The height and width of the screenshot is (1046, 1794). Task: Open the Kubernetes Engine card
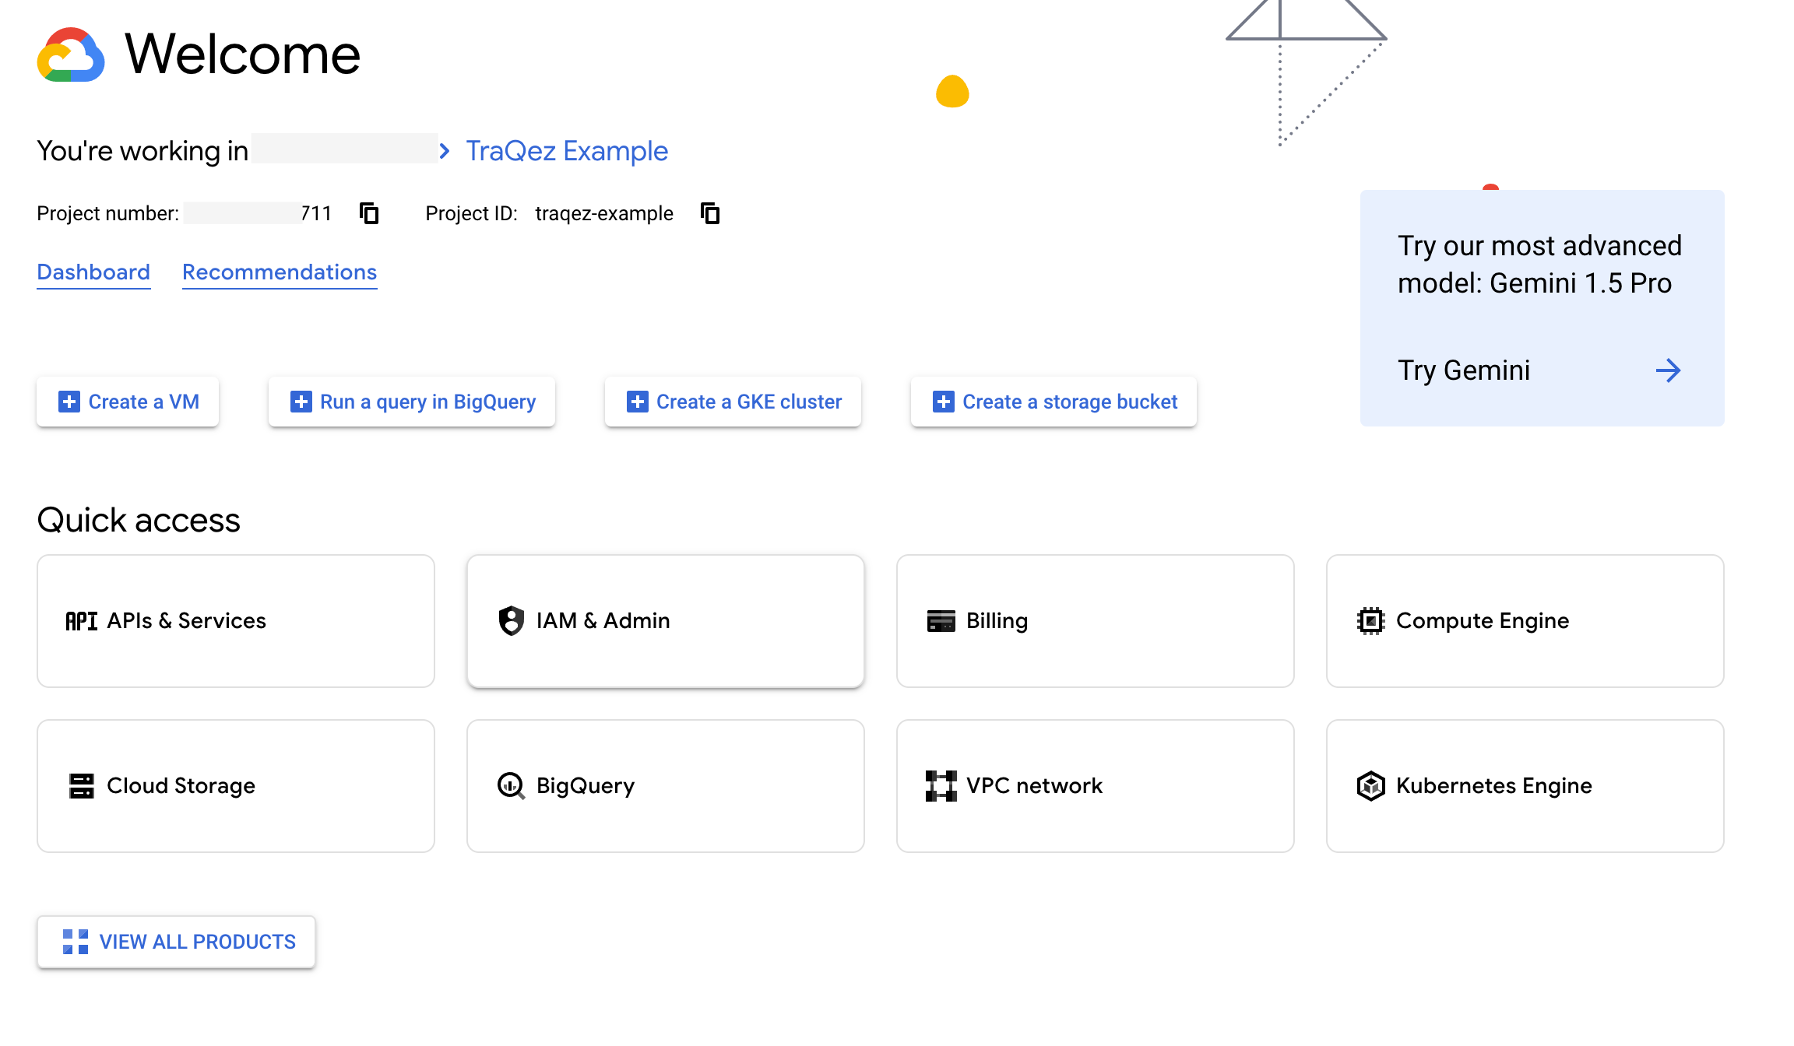point(1525,786)
